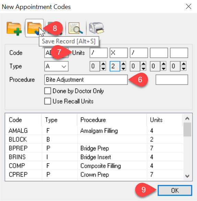Click up arrow of codes list scrollbar
The image size is (197, 201).
coord(187,118)
